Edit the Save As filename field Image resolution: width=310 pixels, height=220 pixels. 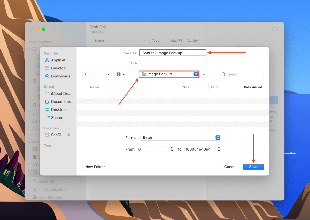[173, 53]
